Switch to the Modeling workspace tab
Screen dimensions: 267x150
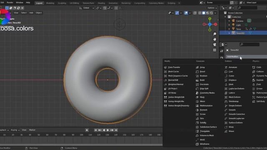(x=50, y=3)
